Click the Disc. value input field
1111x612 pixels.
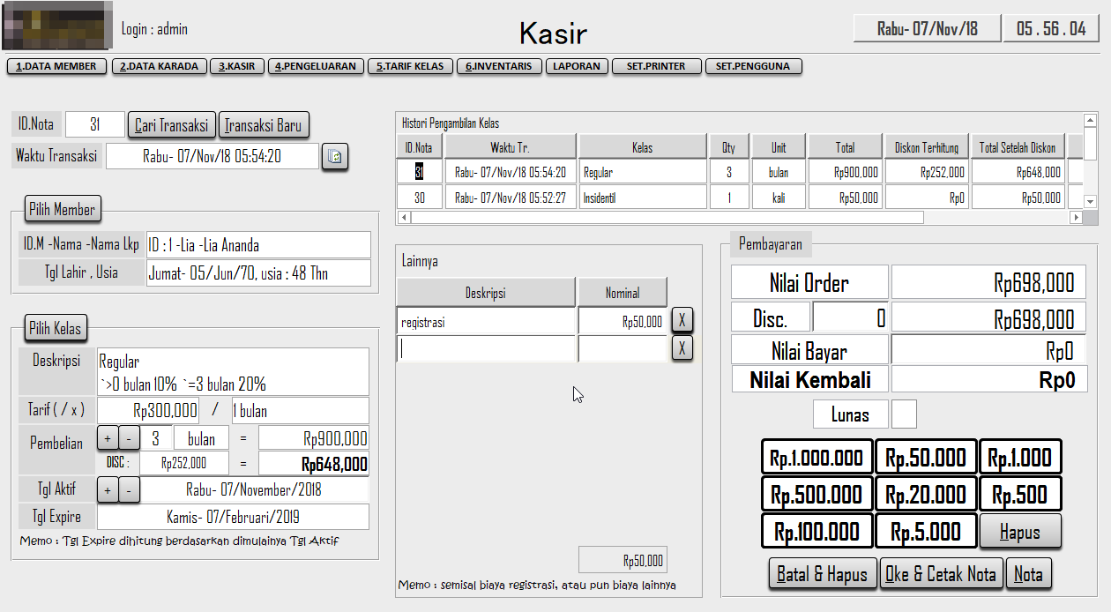tap(850, 317)
